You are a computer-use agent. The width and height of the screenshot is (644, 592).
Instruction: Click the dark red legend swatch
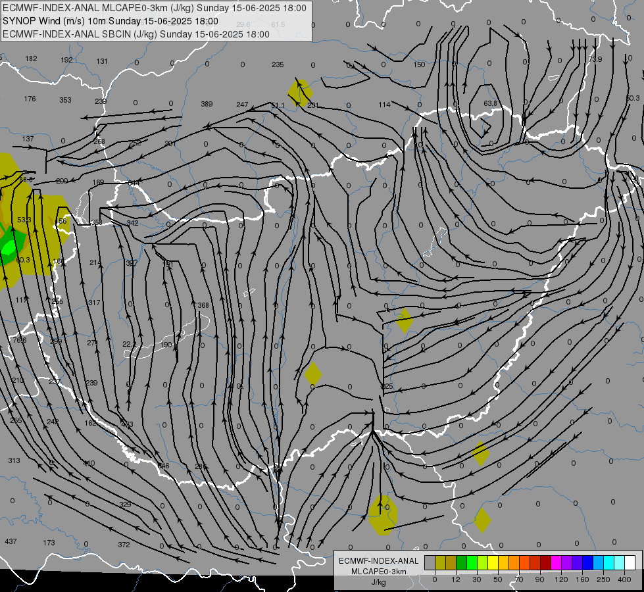click(545, 562)
